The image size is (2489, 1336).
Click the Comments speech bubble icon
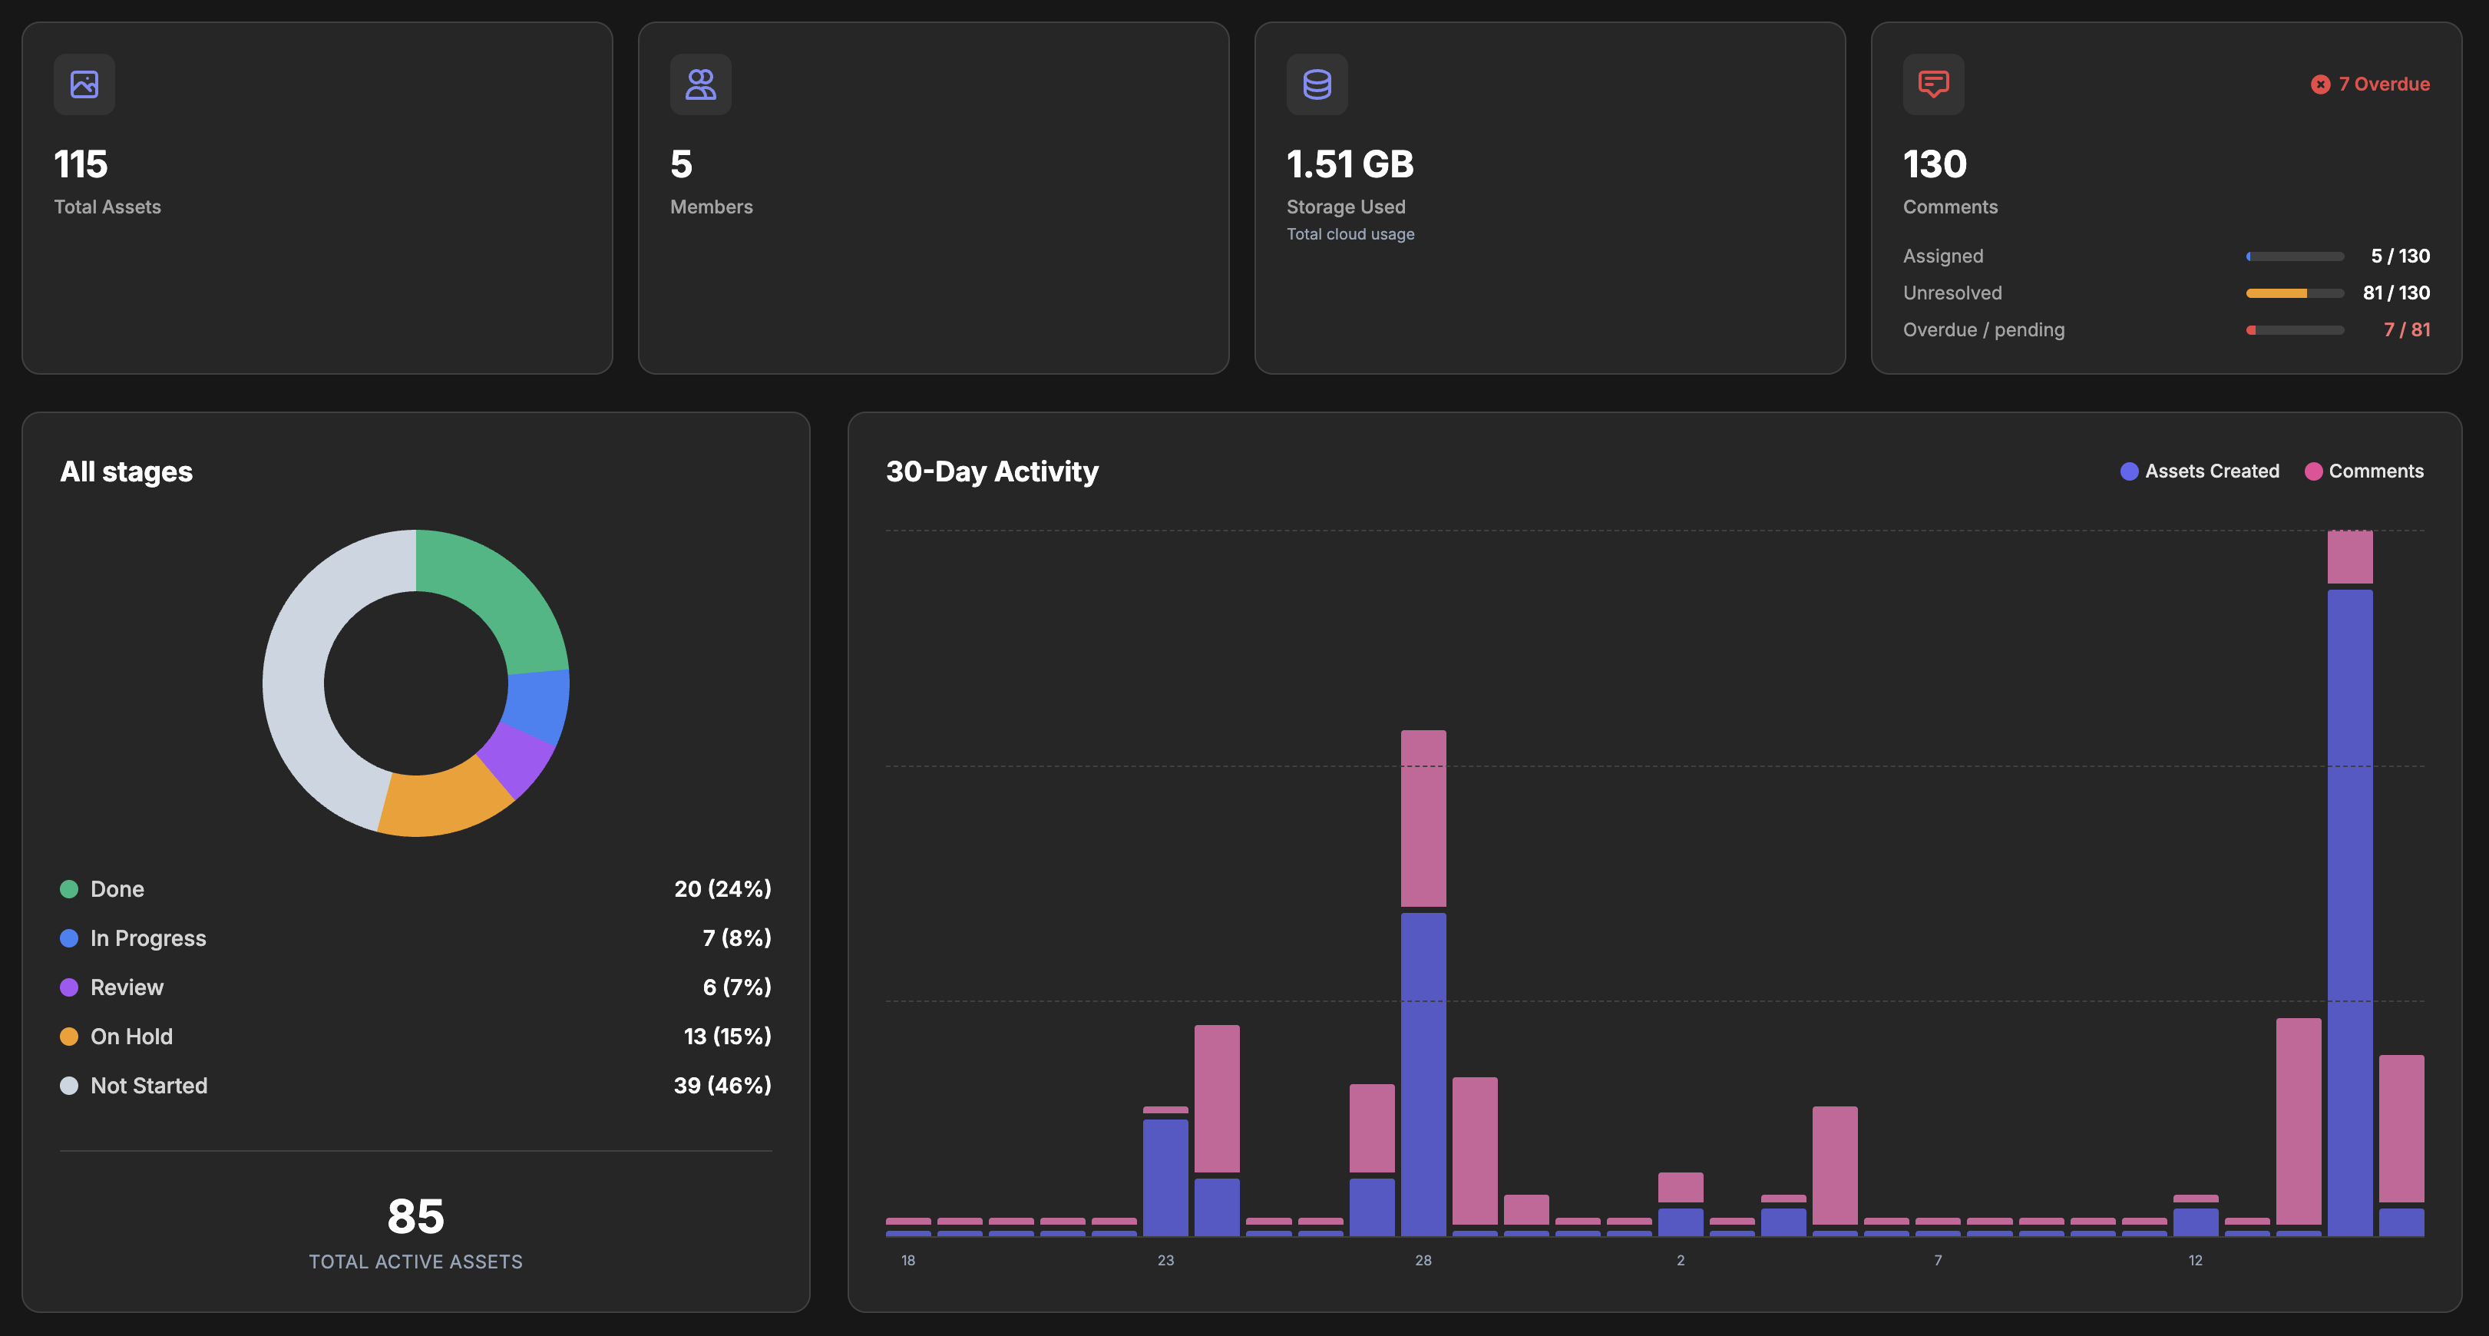[1933, 84]
